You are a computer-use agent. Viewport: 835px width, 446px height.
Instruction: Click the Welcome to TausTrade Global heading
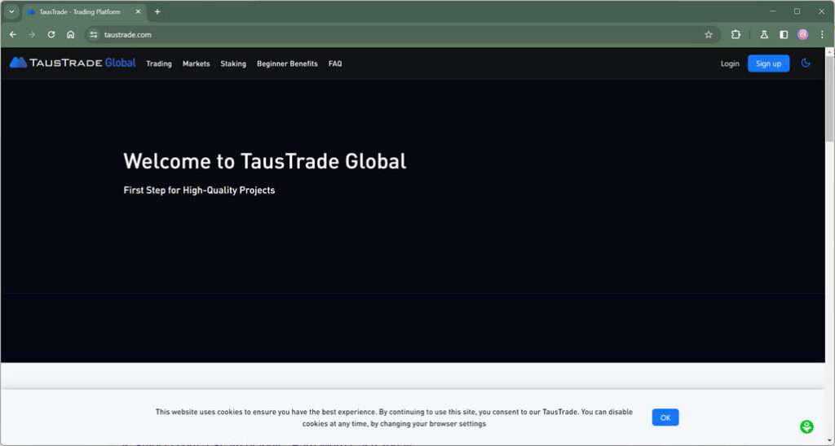click(265, 161)
